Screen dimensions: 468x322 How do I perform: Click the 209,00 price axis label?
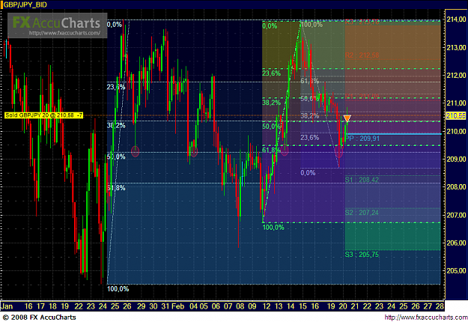point(456,159)
